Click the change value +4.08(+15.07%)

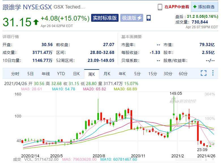pos(65,18)
